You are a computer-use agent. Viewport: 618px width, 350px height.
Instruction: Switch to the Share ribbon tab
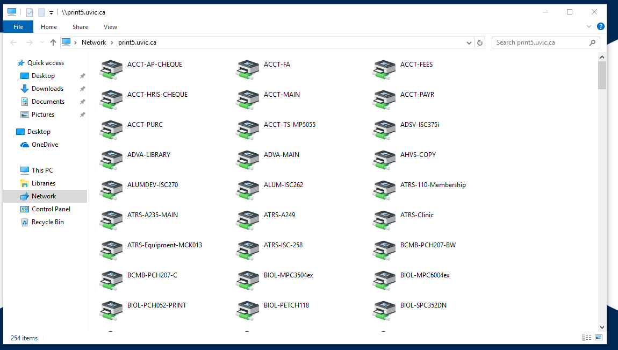pos(80,27)
